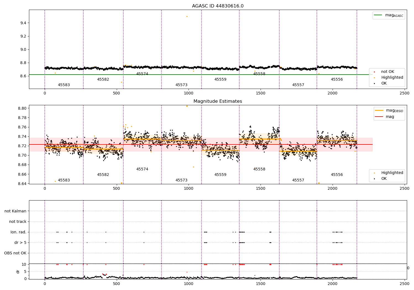Click OBSID label 45559 in Magnitude Estimates plot
This screenshot has height=290, width=414.
[220, 175]
